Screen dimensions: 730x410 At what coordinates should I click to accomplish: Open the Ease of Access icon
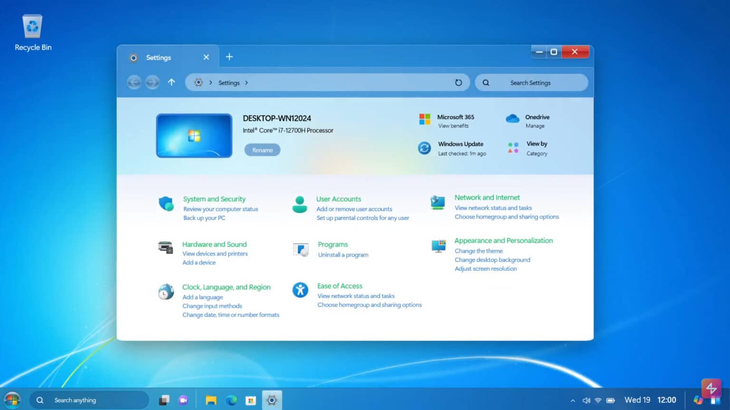pyautogui.click(x=300, y=290)
